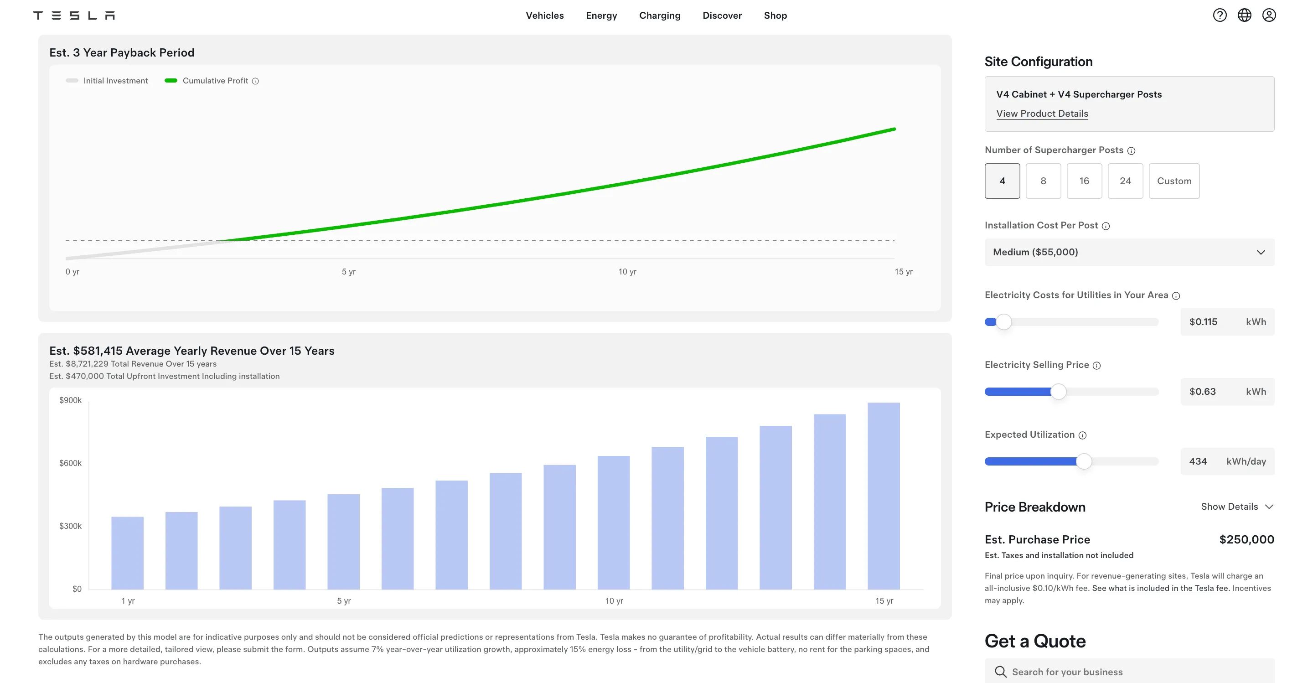Click the Electricity Selling Price slider handle
Viewport: 1313px width, 683px height.
point(1058,392)
